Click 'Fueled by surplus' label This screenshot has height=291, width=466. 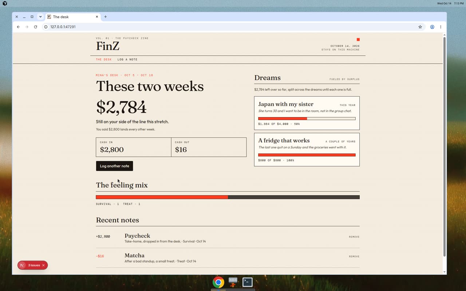(x=344, y=79)
